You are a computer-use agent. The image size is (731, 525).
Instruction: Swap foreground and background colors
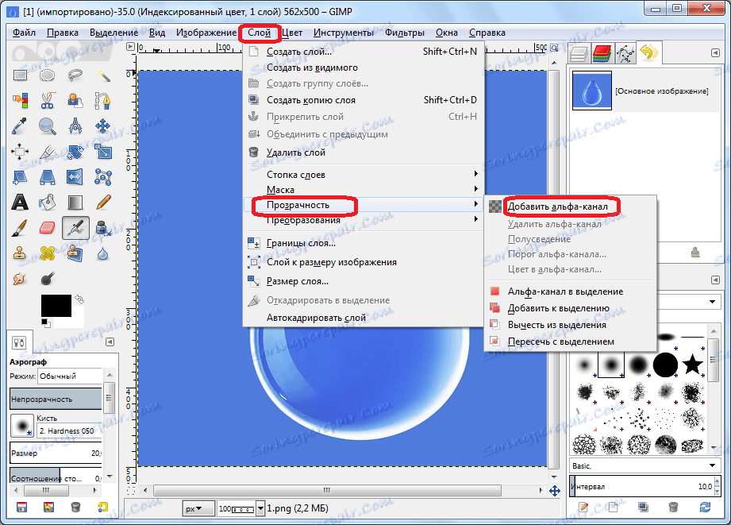click(x=79, y=299)
